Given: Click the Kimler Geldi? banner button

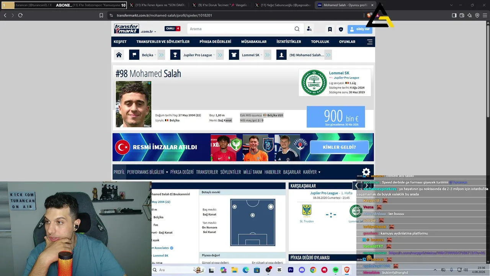Looking at the screenshot, I should click(339, 147).
